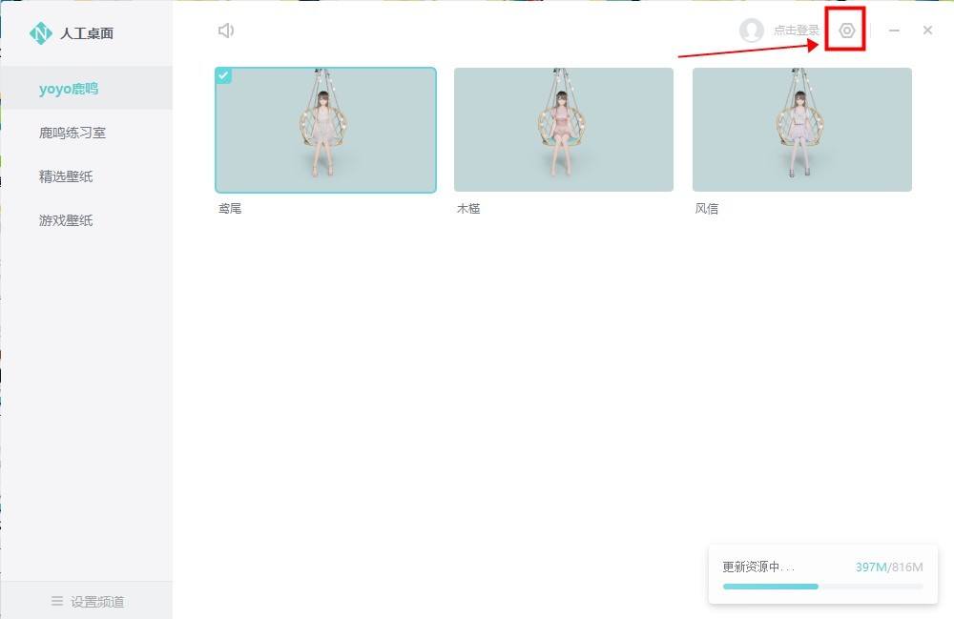This screenshot has height=619, width=954.
Task: Select the 鸢尾 wallpaper thumbnail
Action: tap(325, 130)
